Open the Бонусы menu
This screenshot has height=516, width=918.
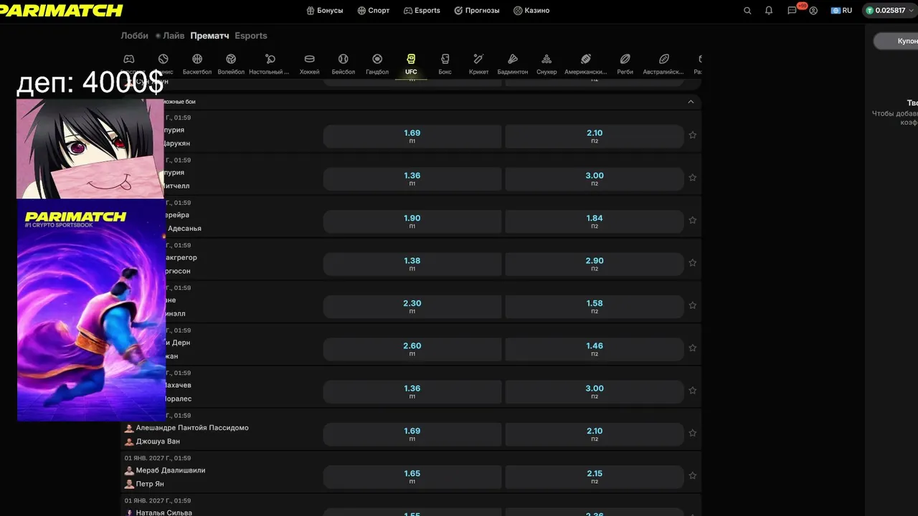point(325,11)
